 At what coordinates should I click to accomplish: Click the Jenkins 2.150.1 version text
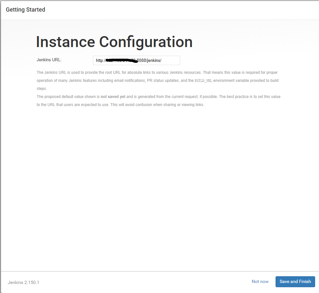click(23, 282)
